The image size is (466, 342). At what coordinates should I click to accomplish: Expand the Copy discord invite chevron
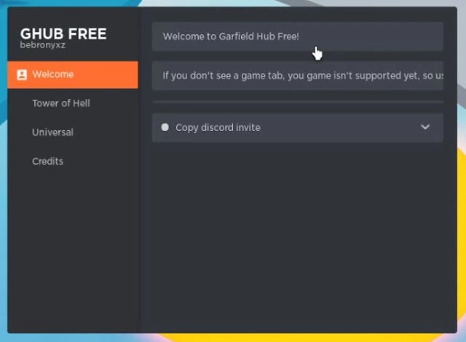point(425,127)
